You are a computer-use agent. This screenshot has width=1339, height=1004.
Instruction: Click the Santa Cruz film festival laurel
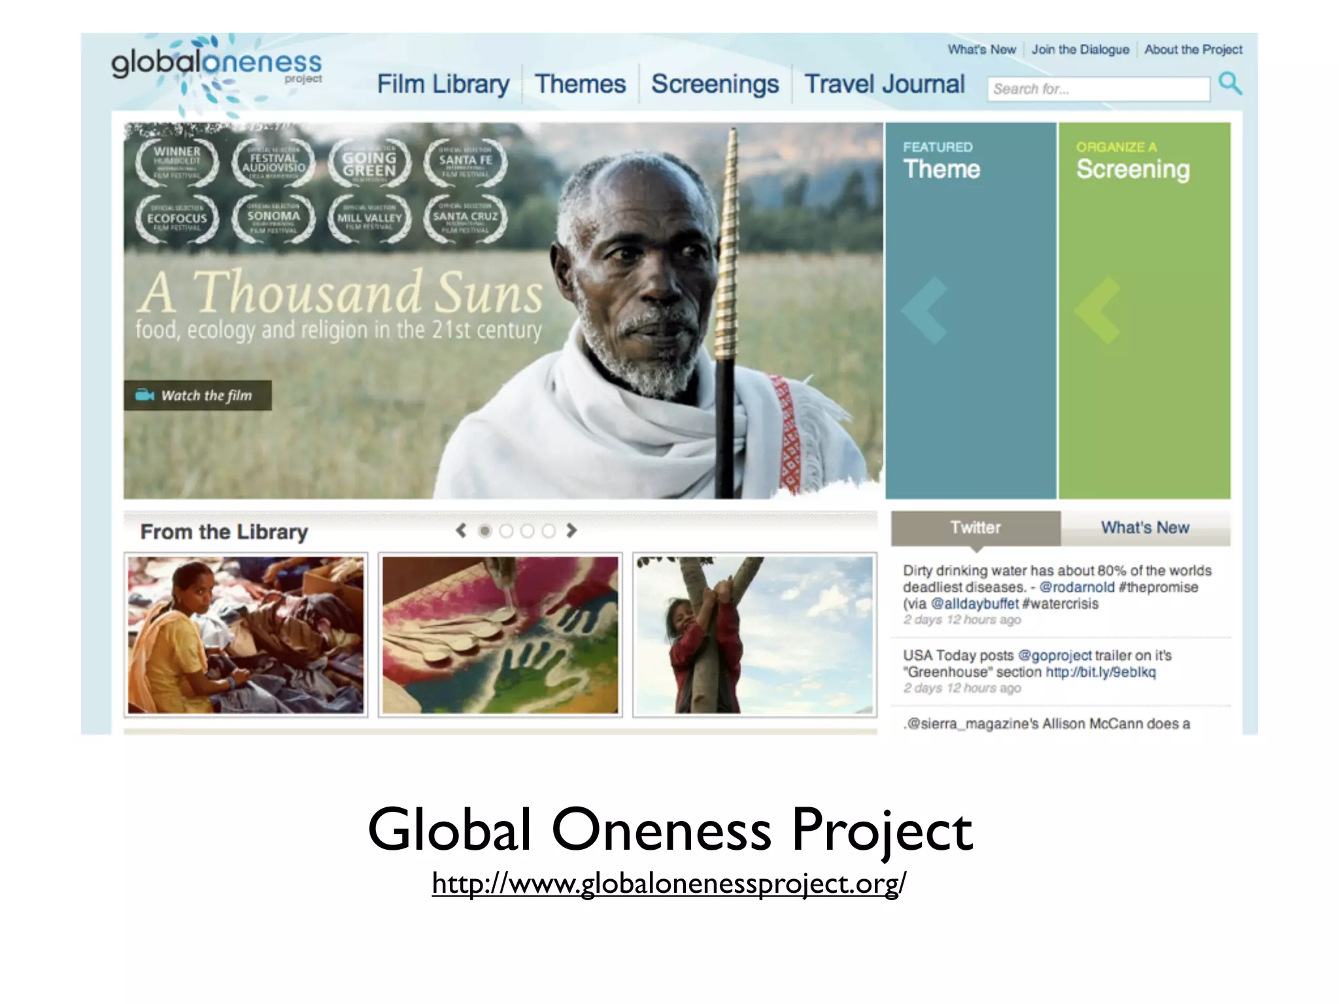(x=466, y=218)
